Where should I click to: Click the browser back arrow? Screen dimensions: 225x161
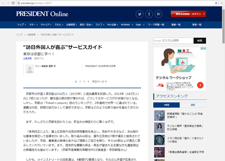[x=4, y=3]
